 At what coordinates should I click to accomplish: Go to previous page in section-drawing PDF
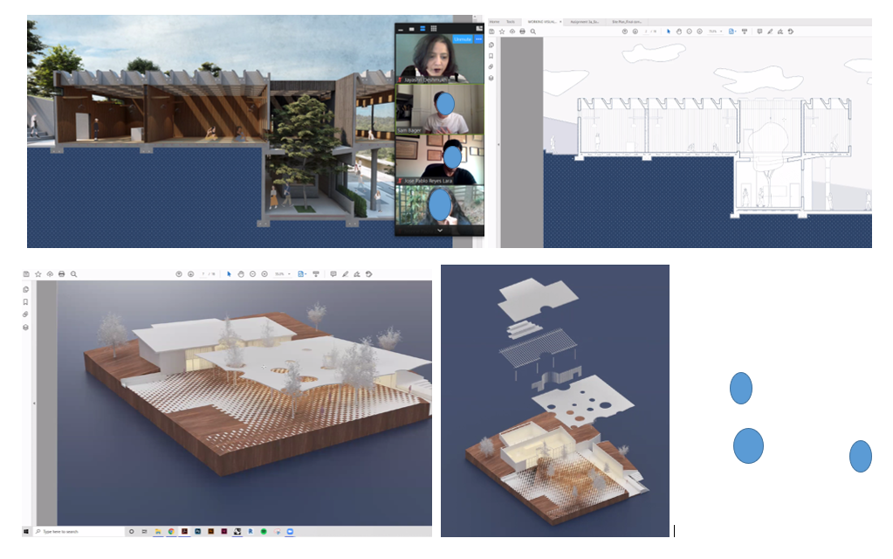(625, 31)
